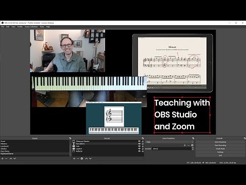Pop out the Scenes dock
Viewport: 246px width, 185px height.
point(70,138)
